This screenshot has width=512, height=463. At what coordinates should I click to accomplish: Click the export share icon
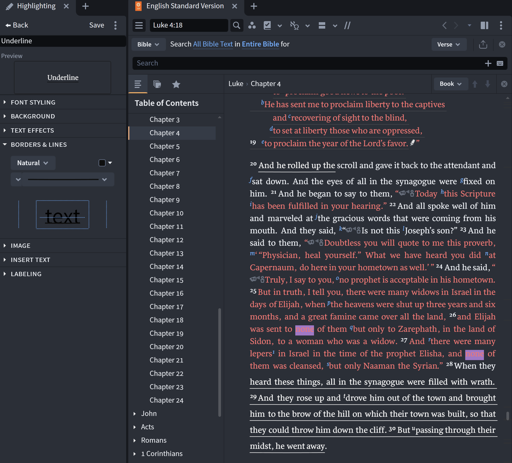point(483,44)
